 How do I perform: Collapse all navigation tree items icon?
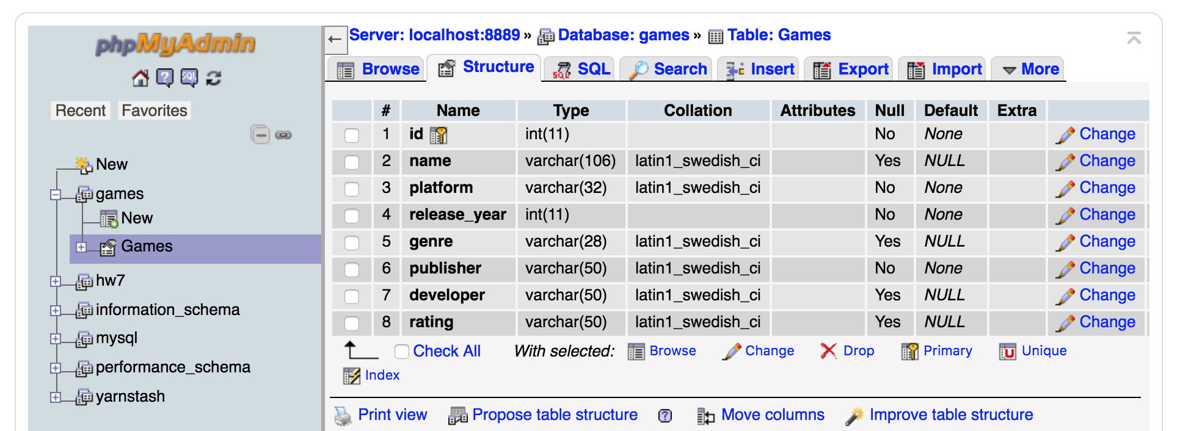click(260, 134)
